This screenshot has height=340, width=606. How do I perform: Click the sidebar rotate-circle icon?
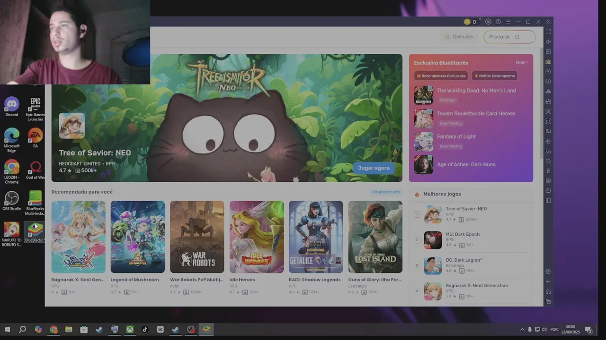[x=548, y=81]
